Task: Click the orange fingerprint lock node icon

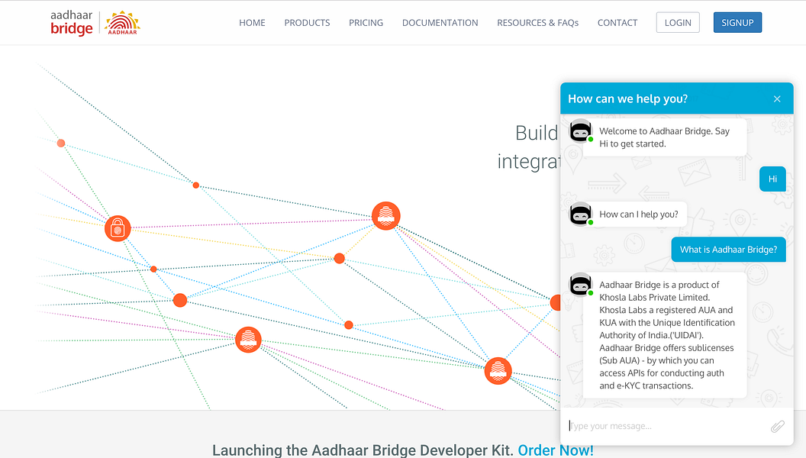Action: (118, 228)
